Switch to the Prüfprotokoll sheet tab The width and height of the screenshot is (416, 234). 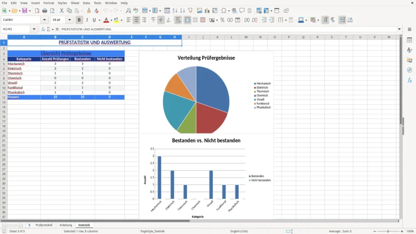pos(44,225)
